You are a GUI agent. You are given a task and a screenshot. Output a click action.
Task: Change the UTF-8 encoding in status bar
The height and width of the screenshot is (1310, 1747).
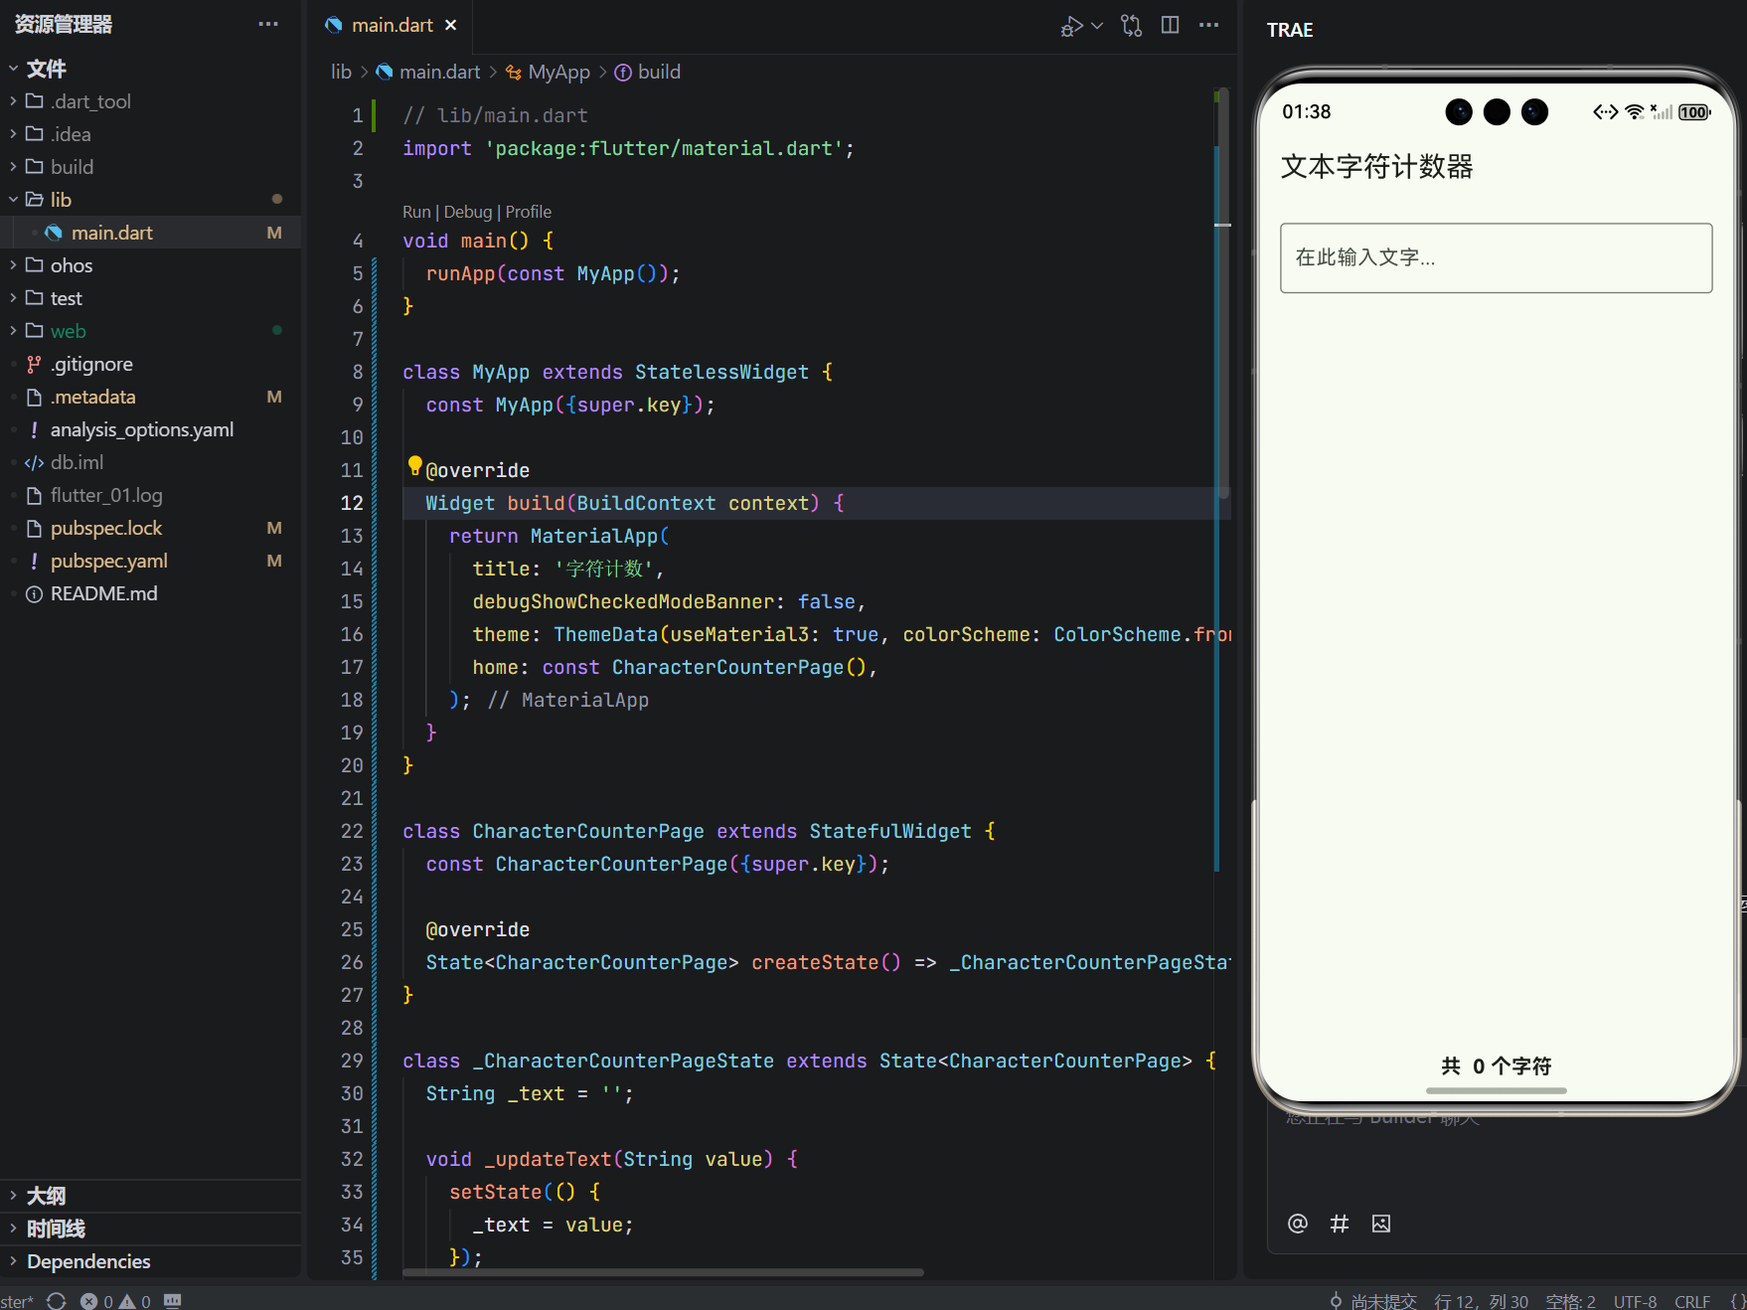point(1635,1301)
